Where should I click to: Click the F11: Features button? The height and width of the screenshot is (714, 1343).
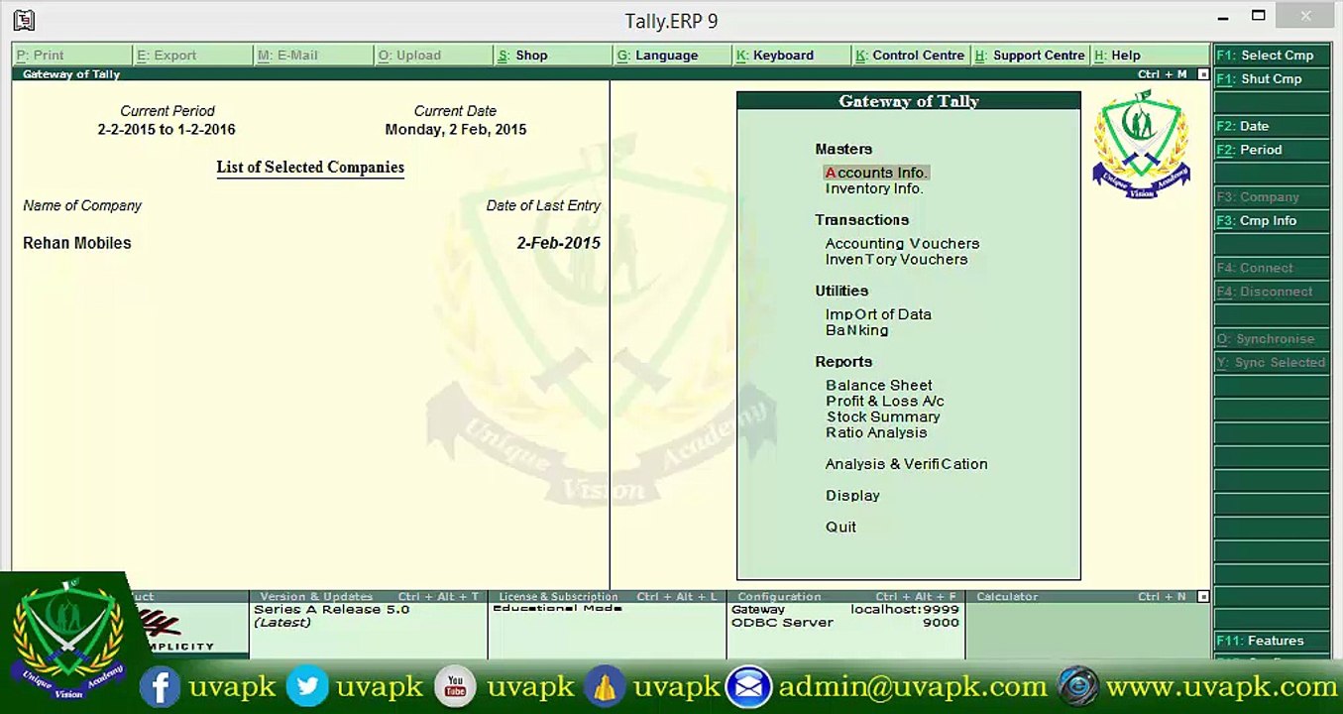click(1272, 641)
